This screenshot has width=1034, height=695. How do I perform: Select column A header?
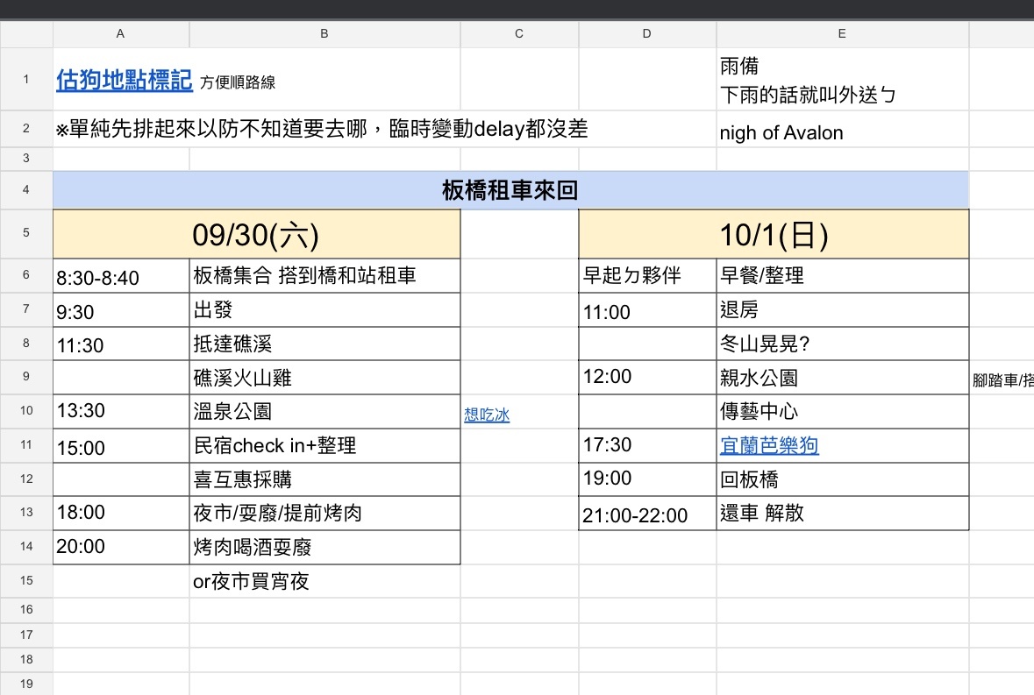coord(120,33)
